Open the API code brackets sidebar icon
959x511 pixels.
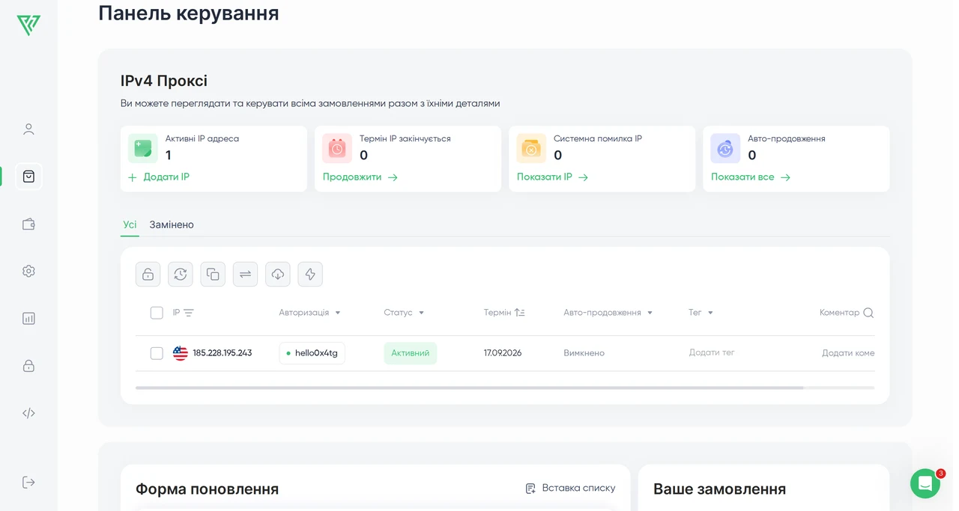[28, 413]
